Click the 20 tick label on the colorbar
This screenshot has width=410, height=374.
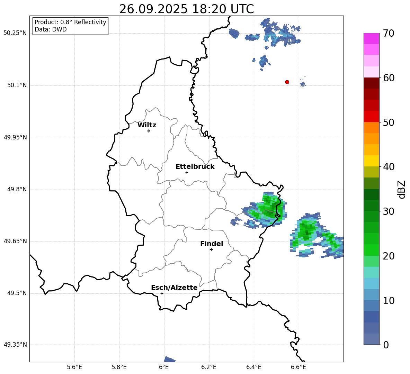[389, 256]
